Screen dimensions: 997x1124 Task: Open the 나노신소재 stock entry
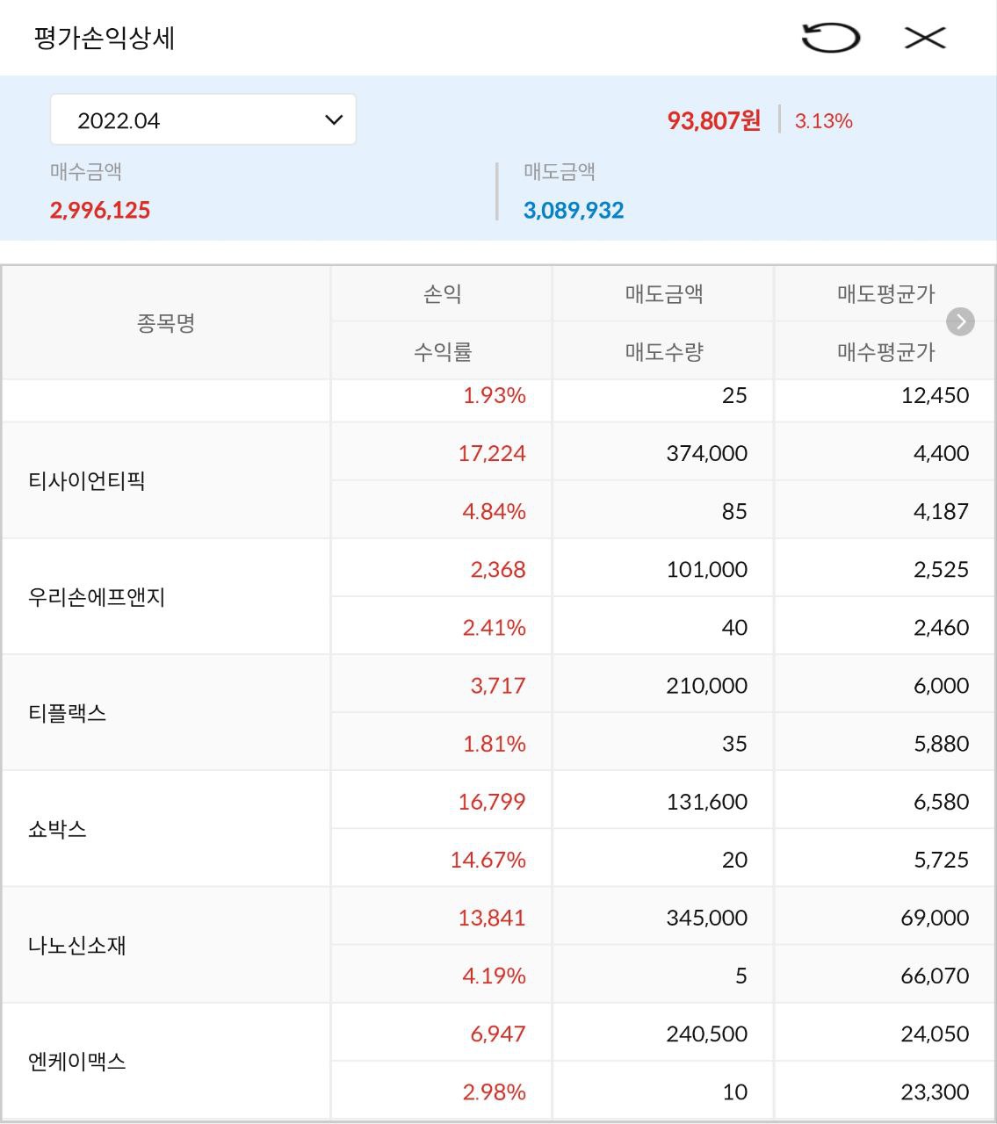(x=77, y=945)
